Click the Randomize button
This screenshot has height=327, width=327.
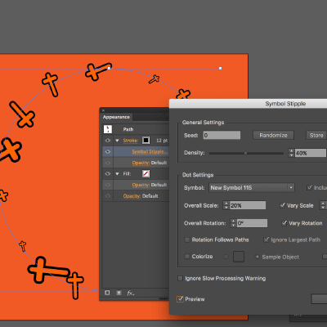(x=273, y=135)
